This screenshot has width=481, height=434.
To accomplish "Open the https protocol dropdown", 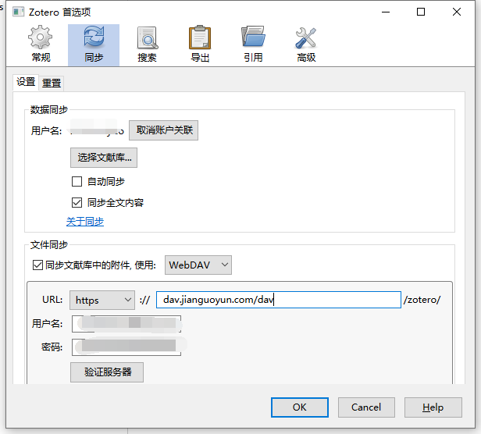I will (x=102, y=300).
